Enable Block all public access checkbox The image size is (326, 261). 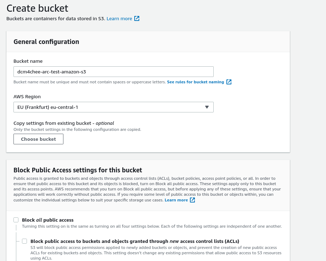tap(16, 220)
